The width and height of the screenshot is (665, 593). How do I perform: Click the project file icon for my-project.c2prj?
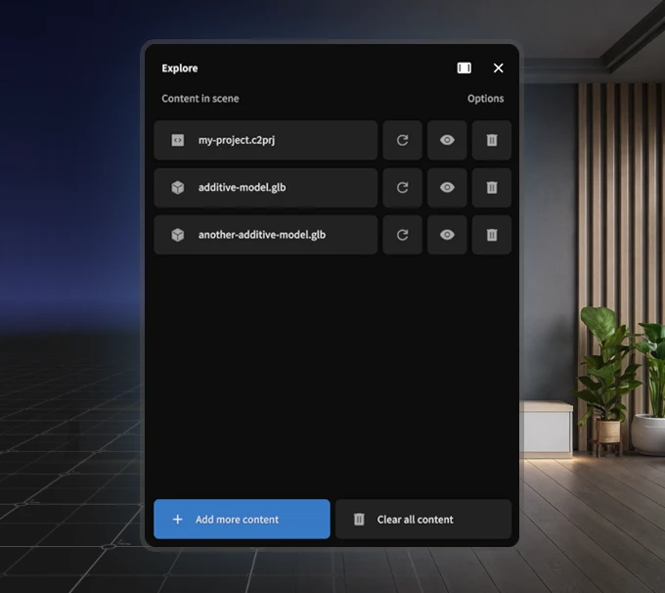178,140
